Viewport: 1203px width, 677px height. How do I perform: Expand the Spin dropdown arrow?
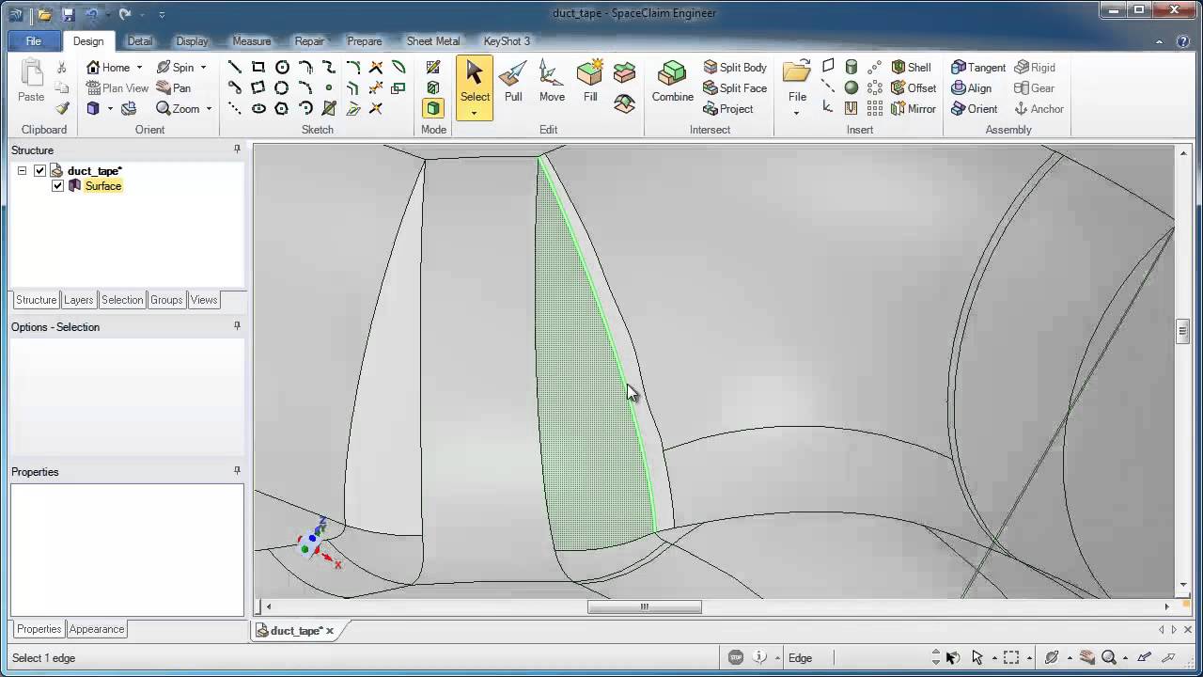pyautogui.click(x=203, y=68)
